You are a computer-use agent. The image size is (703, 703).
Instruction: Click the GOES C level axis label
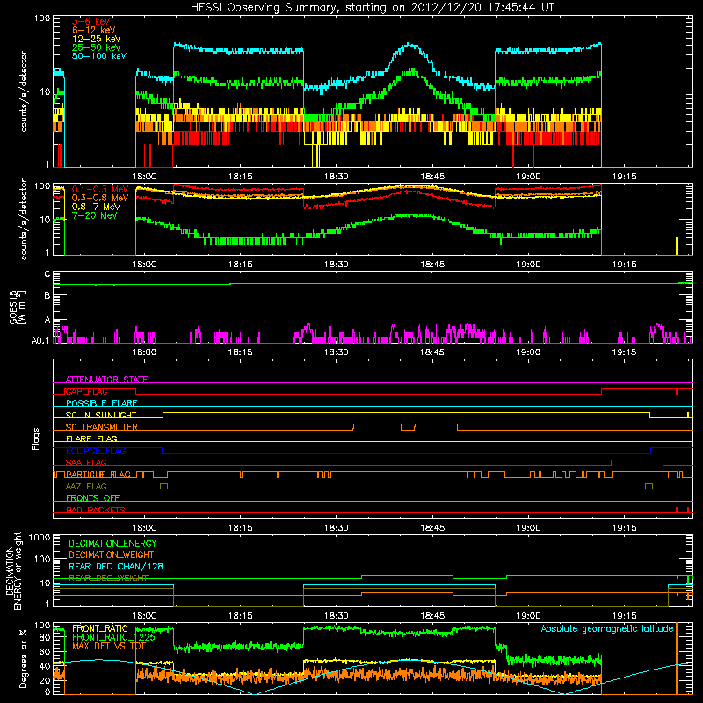tap(47, 273)
